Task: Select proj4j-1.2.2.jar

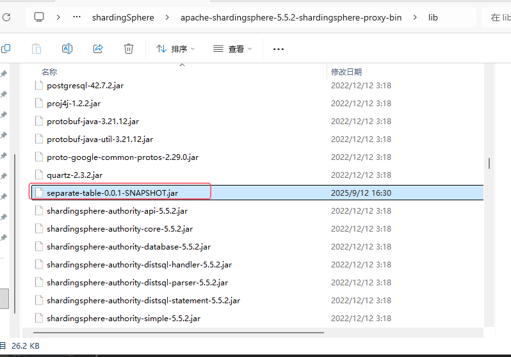Action: [x=74, y=104]
